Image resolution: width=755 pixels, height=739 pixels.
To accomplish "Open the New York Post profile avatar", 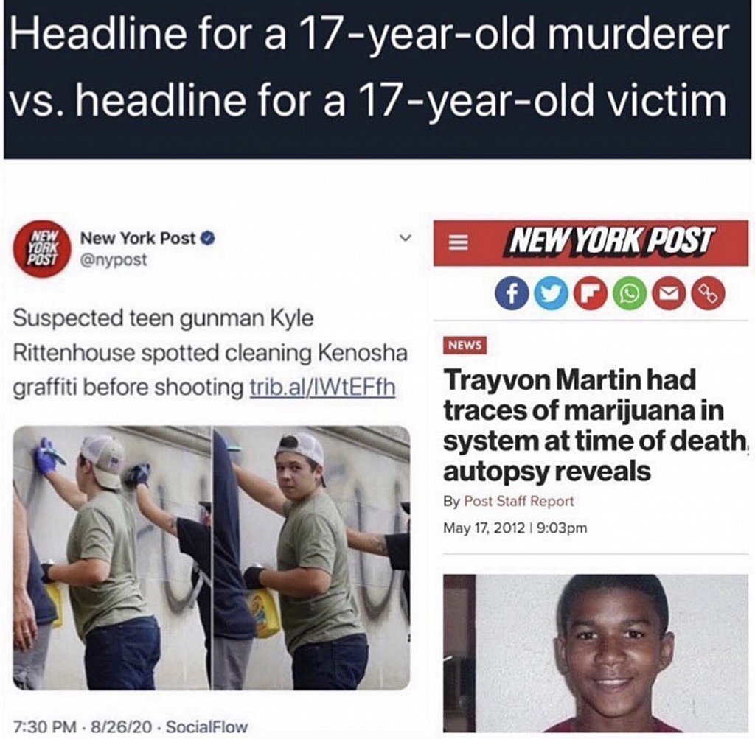I will (43, 249).
